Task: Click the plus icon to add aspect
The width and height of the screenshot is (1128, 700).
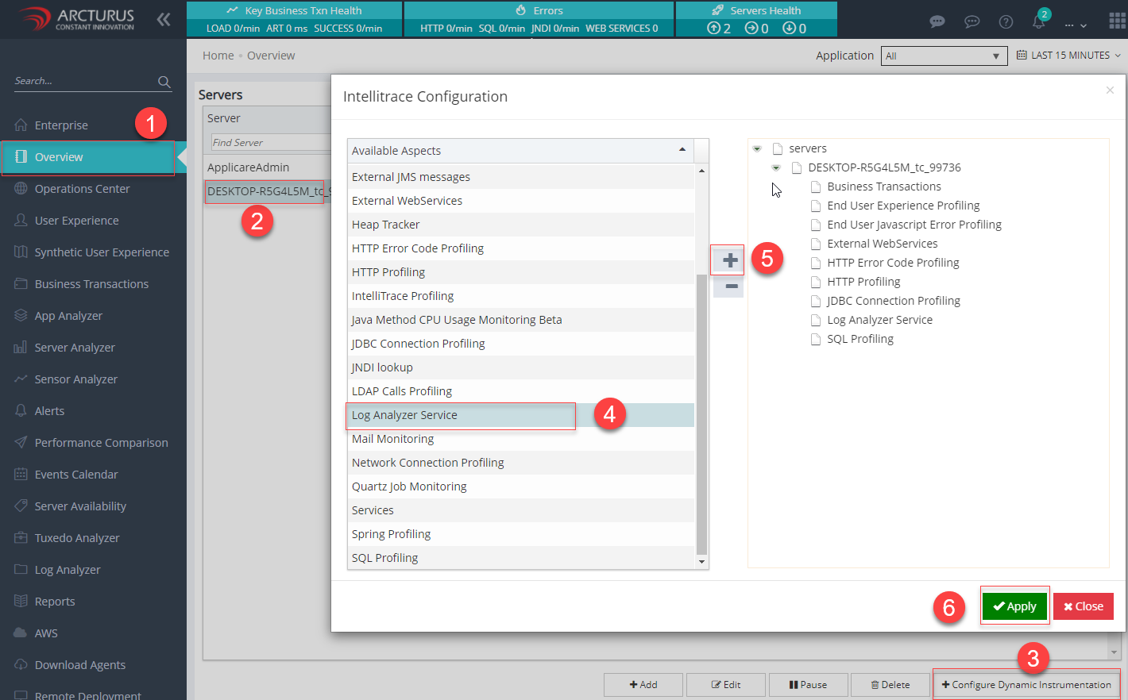Action: [x=729, y=260]
